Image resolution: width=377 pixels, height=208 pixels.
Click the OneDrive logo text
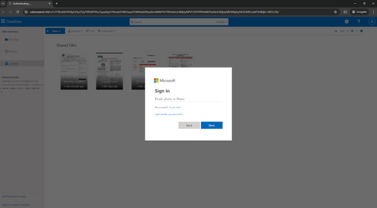(14, 21)
